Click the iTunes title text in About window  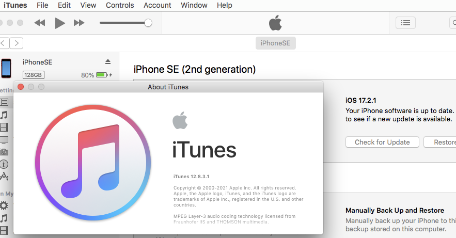pyautogui.click(x=204, y=150)
